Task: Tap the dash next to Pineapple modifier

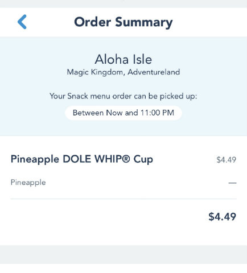Action: point(232,183)
